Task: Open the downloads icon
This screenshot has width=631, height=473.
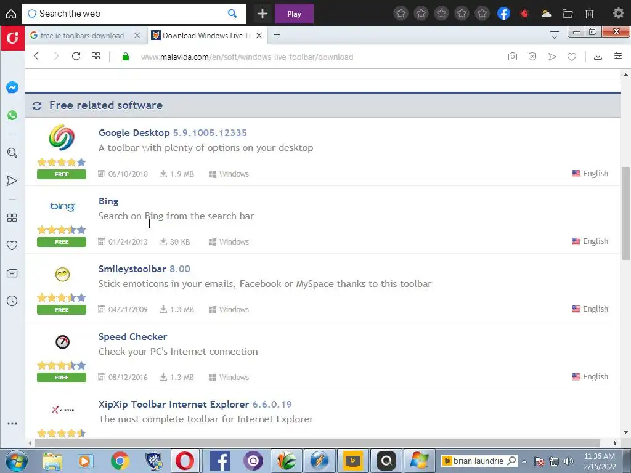Action: 598,56
